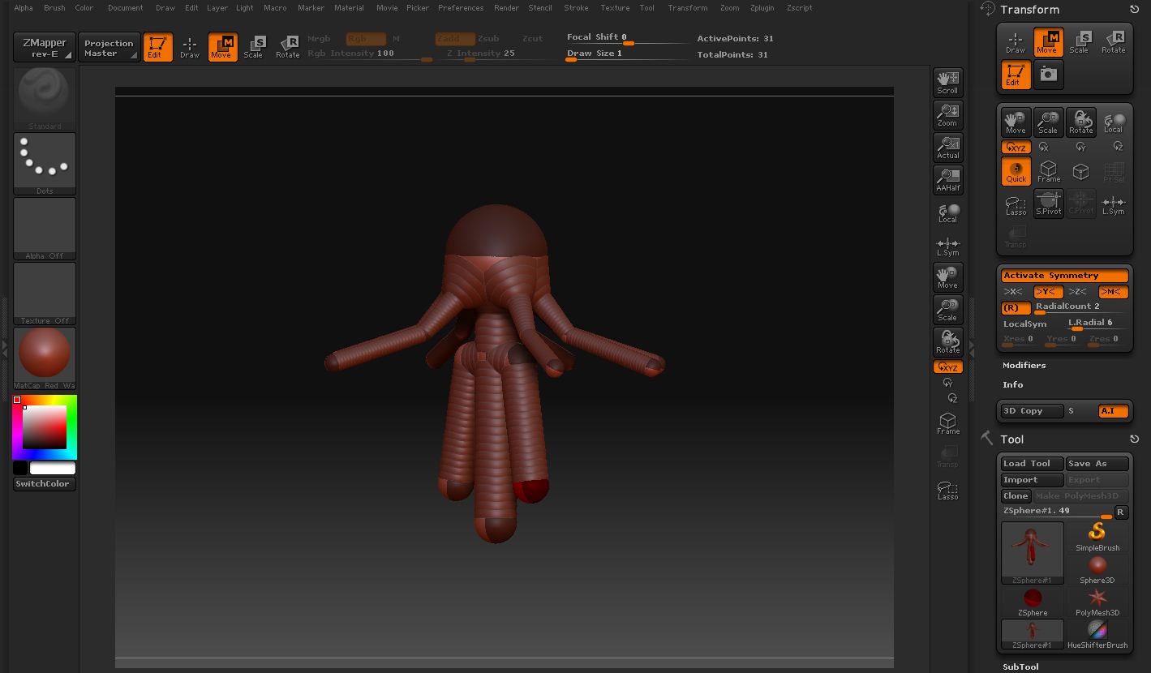Click the Load Tool button
Image resolution: width=1151 pixels, height=673 pixels.
click(x=1032, y=464)
